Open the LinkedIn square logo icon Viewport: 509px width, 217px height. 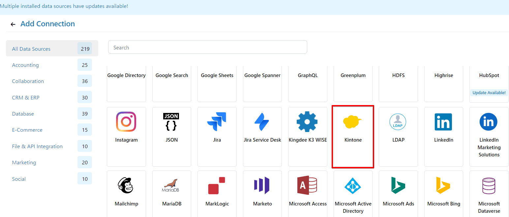pyautogui.click(x=443, y=122)
